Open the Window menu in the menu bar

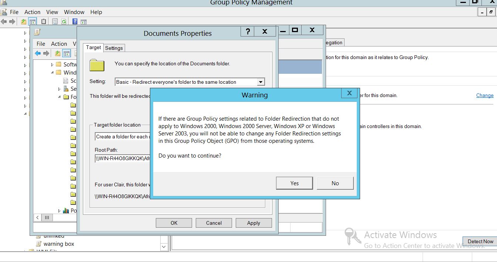pyautogui.click(x=74, y=12)
